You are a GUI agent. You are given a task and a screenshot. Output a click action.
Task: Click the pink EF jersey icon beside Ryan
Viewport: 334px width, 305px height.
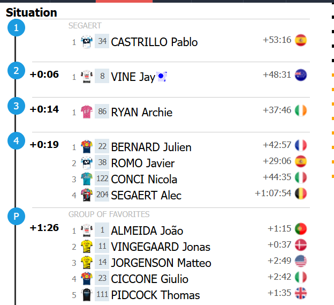coord(86,111)
